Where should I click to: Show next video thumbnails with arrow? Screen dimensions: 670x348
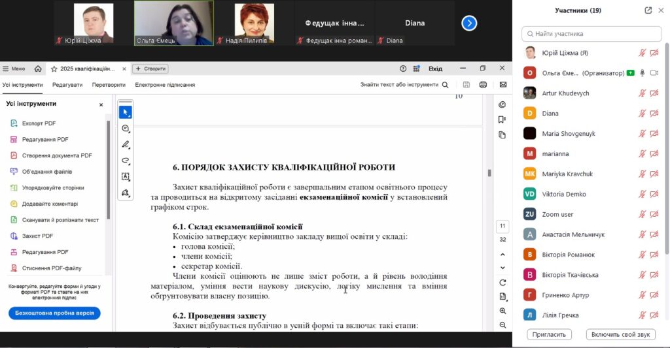469,23
